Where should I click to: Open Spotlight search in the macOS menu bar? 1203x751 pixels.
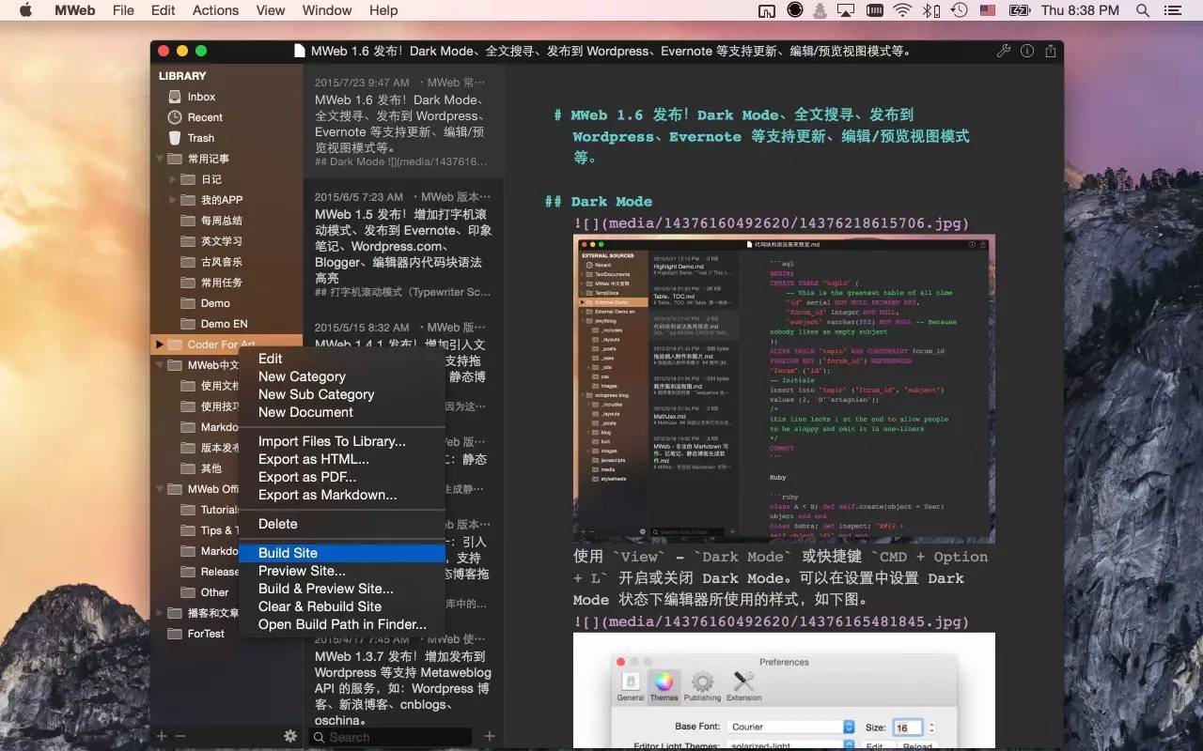click(x=1143, y=10)
